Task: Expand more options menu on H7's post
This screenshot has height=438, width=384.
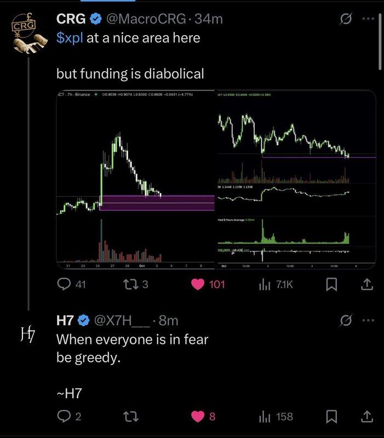Action: [x=367, y=320]
